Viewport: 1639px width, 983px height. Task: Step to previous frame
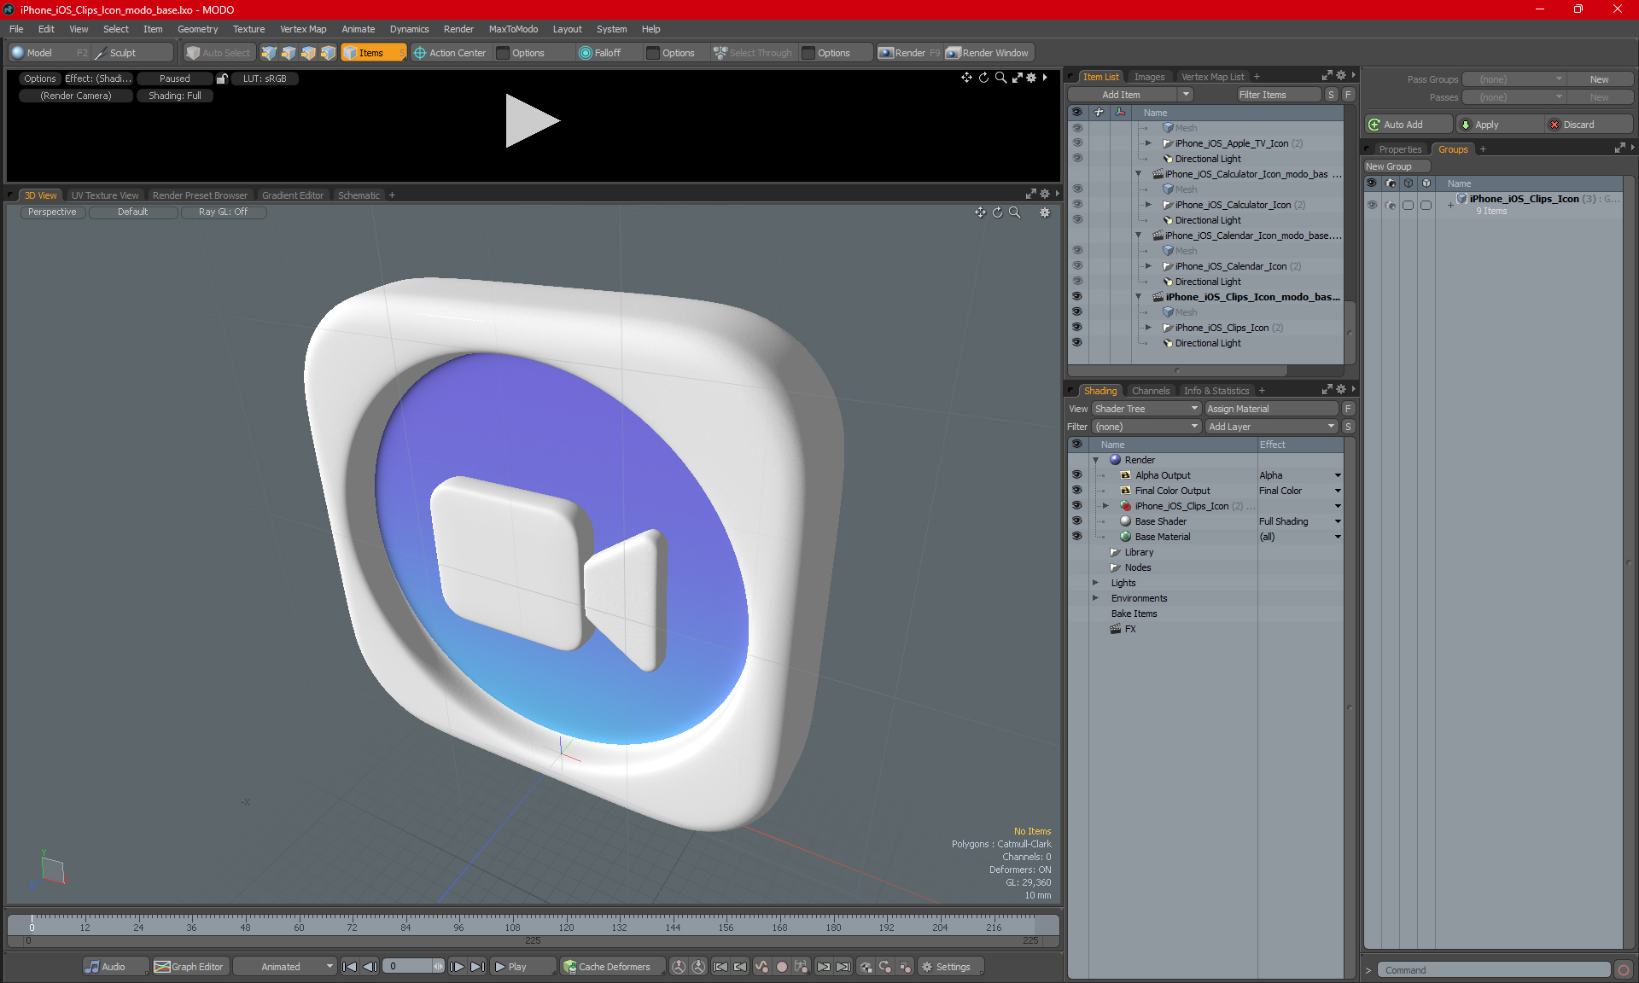(x=370, y=967)
